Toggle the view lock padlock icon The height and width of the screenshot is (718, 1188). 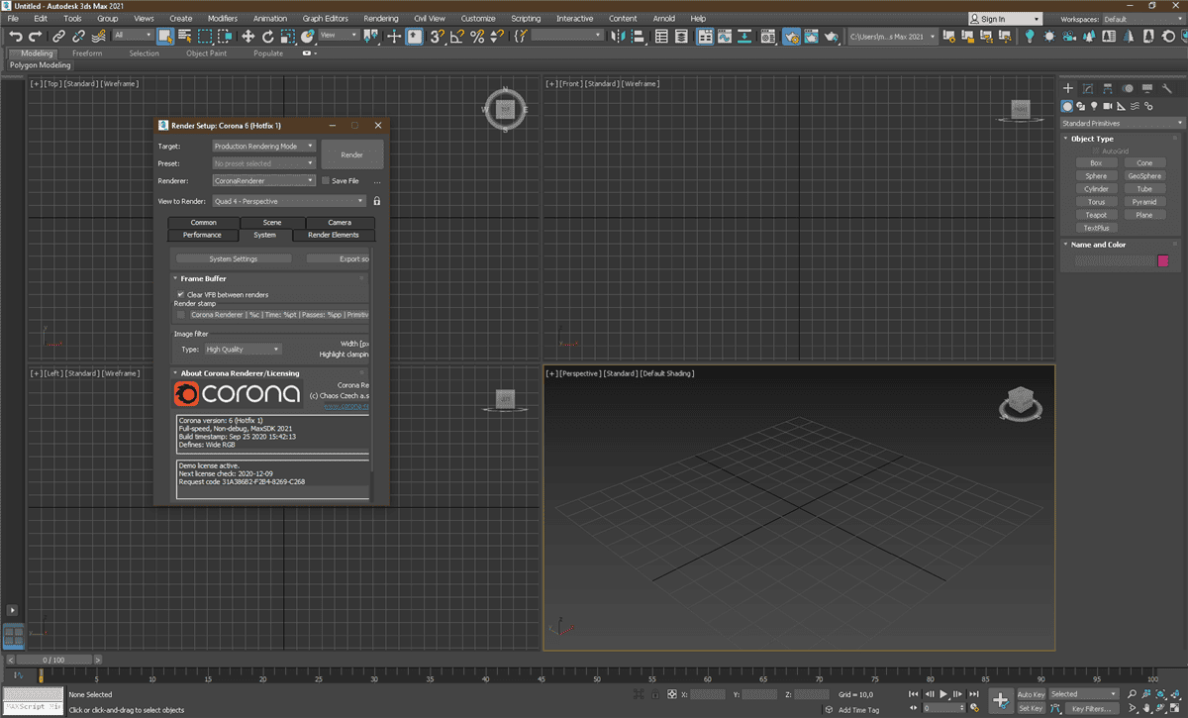377,201
